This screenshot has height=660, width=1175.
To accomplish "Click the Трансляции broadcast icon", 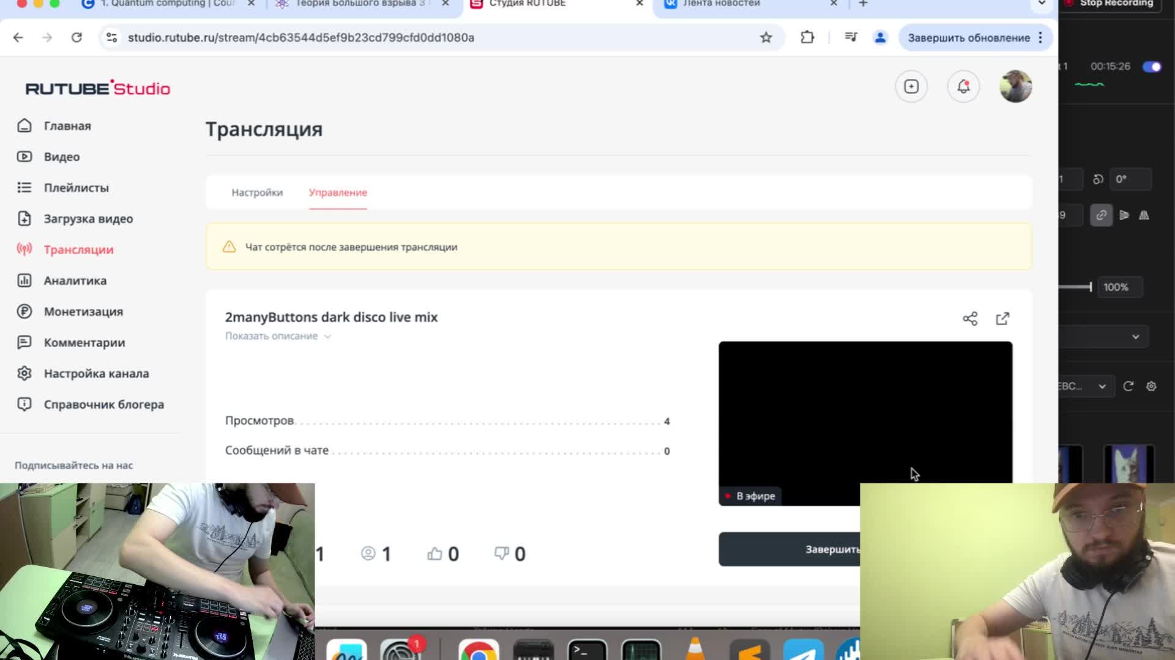I will 24,249.
